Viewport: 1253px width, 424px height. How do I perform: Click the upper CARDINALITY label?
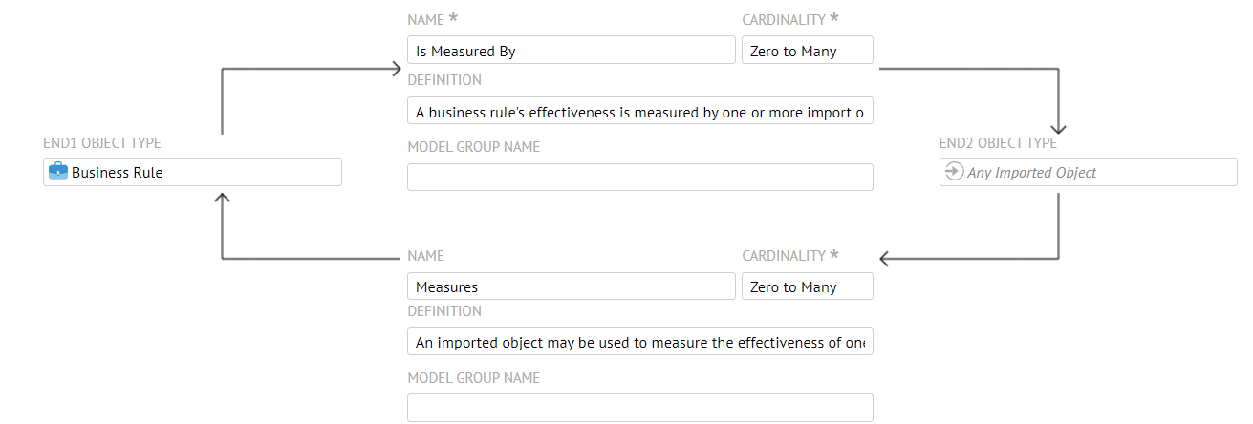click(783, 19)
